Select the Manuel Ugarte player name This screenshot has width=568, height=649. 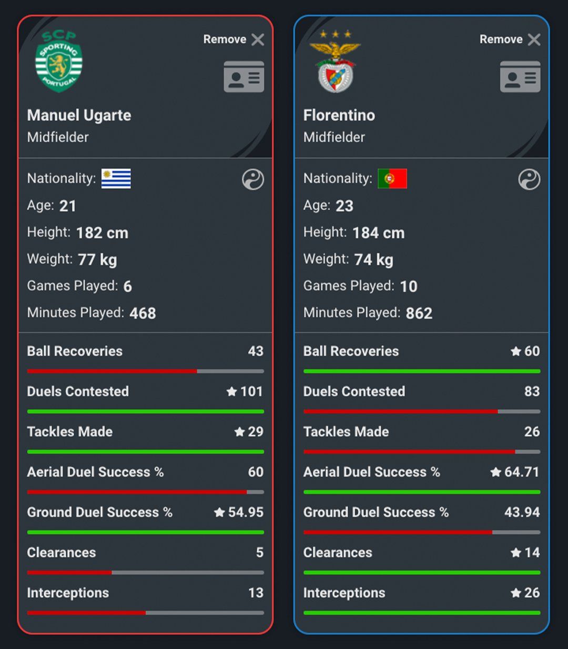coord(79,115)
